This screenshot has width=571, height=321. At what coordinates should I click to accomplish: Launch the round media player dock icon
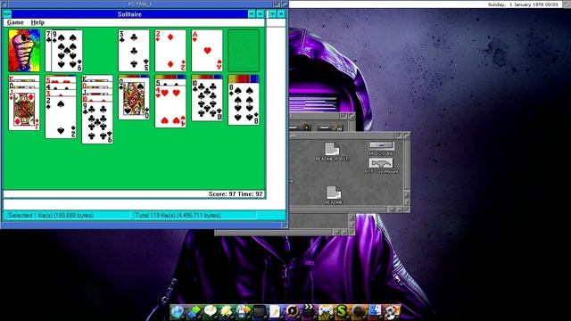[292, 312]
